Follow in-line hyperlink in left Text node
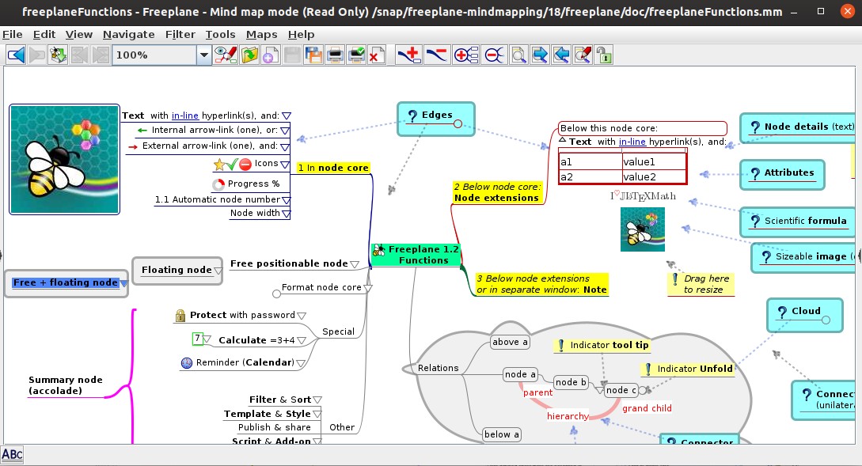This screenshot has height=466, width=862. [x=184, y=116]
